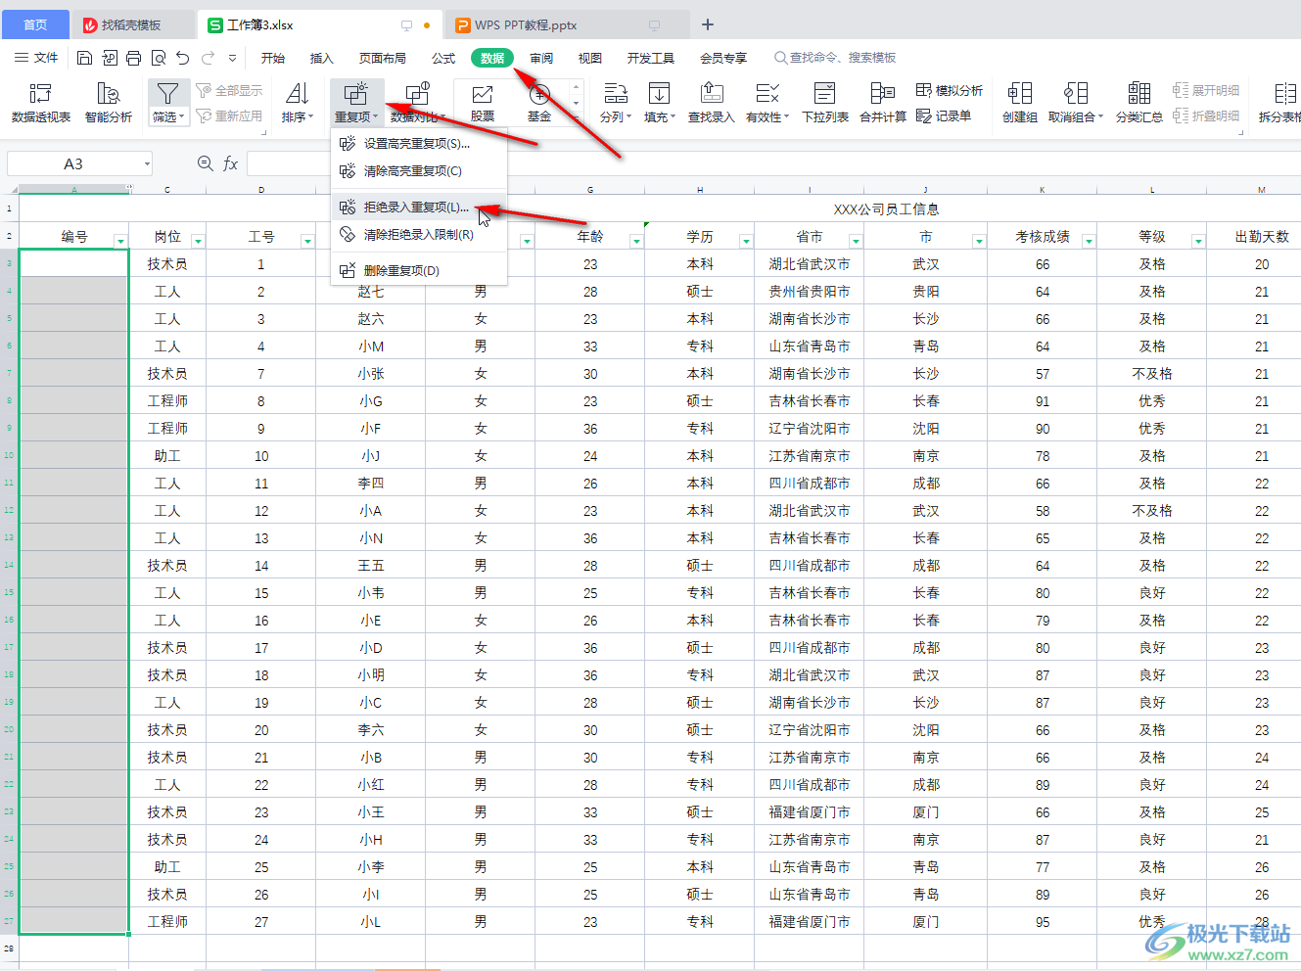Switch to the 开始 ribbon tab
The image size is (1301, 971).
coord(273,58)
